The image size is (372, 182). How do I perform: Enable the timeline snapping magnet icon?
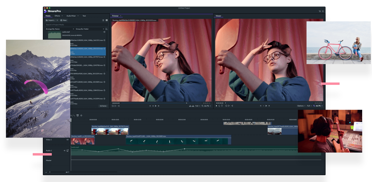(x=77, y=115)
